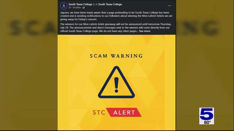234x131 pixels.
Task: Click the SCAM WARNING heading text
Action: [x=116, y=56]
